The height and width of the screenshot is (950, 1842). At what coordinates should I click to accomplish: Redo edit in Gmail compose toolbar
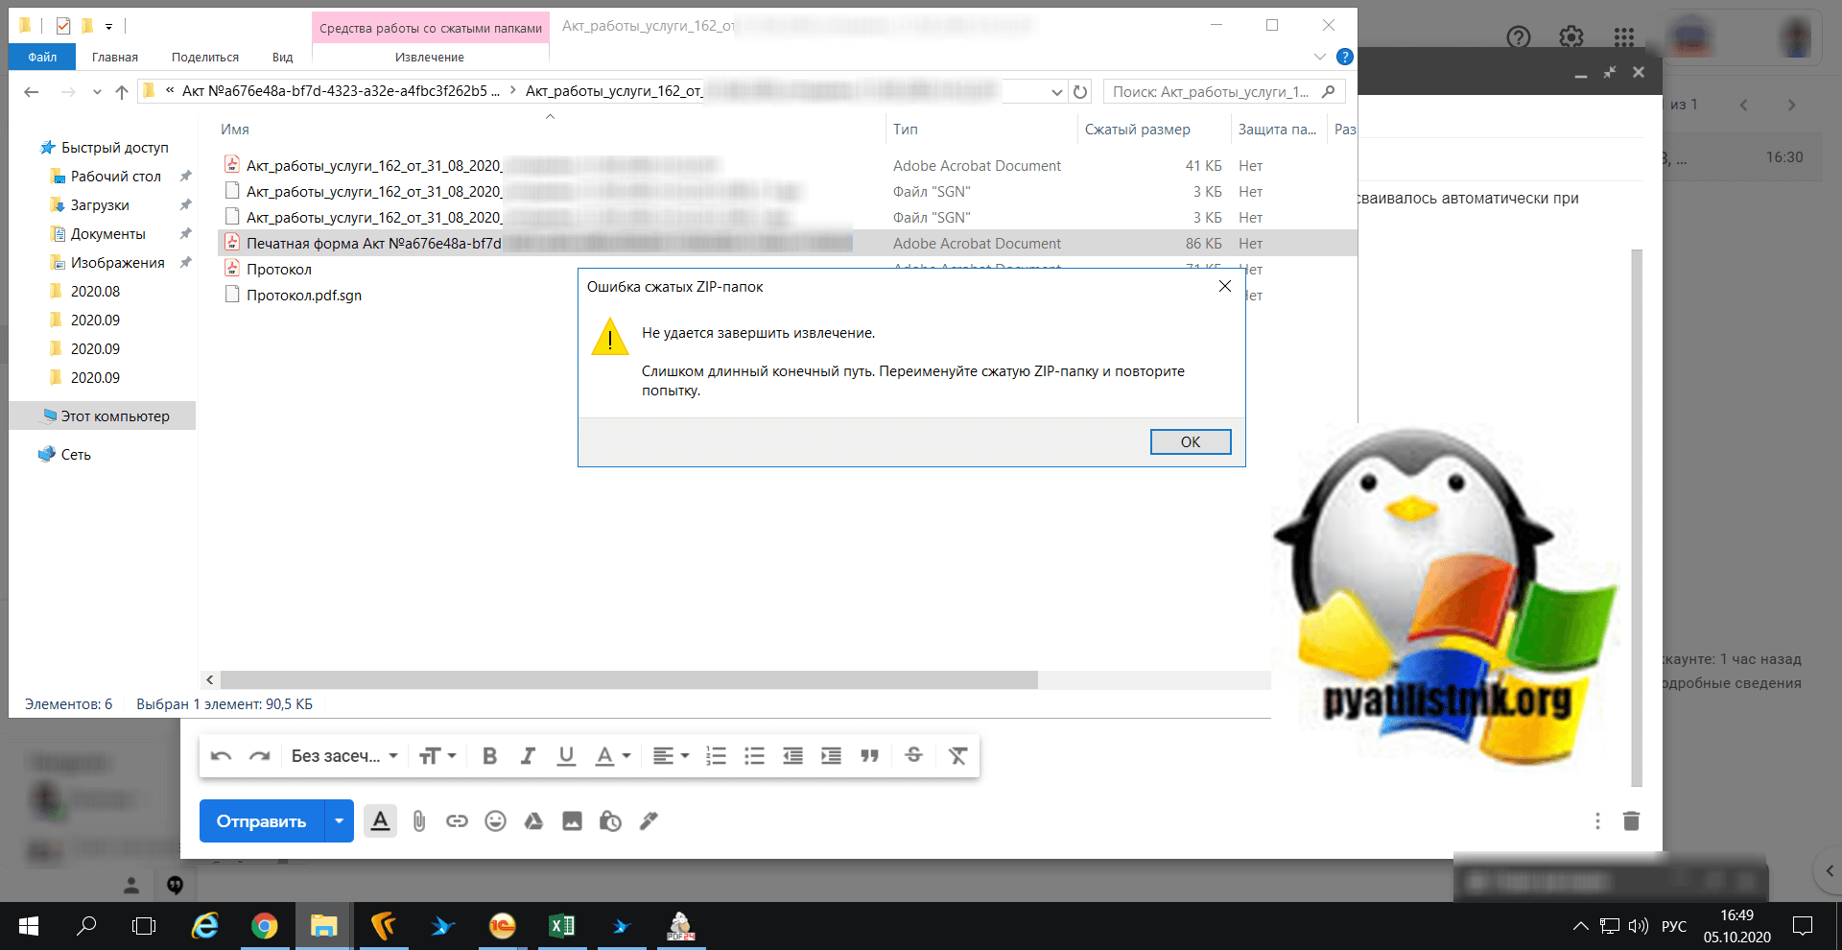pos(259,756)
